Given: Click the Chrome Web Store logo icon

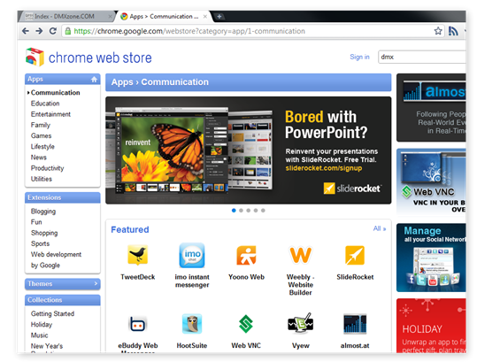Looking at the screenshot, I should coord(35,57).
